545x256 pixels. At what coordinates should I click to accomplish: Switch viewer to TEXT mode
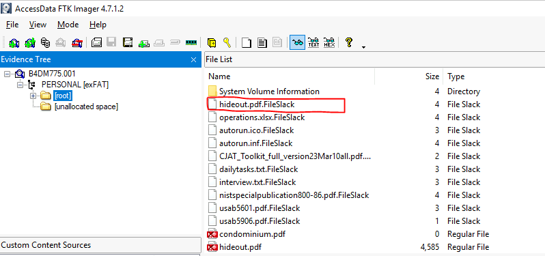(313, 43)
